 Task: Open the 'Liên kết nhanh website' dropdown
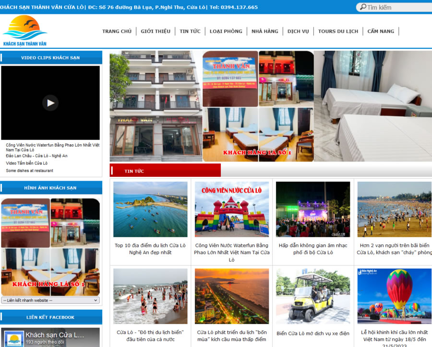click(x=50, y=301)
